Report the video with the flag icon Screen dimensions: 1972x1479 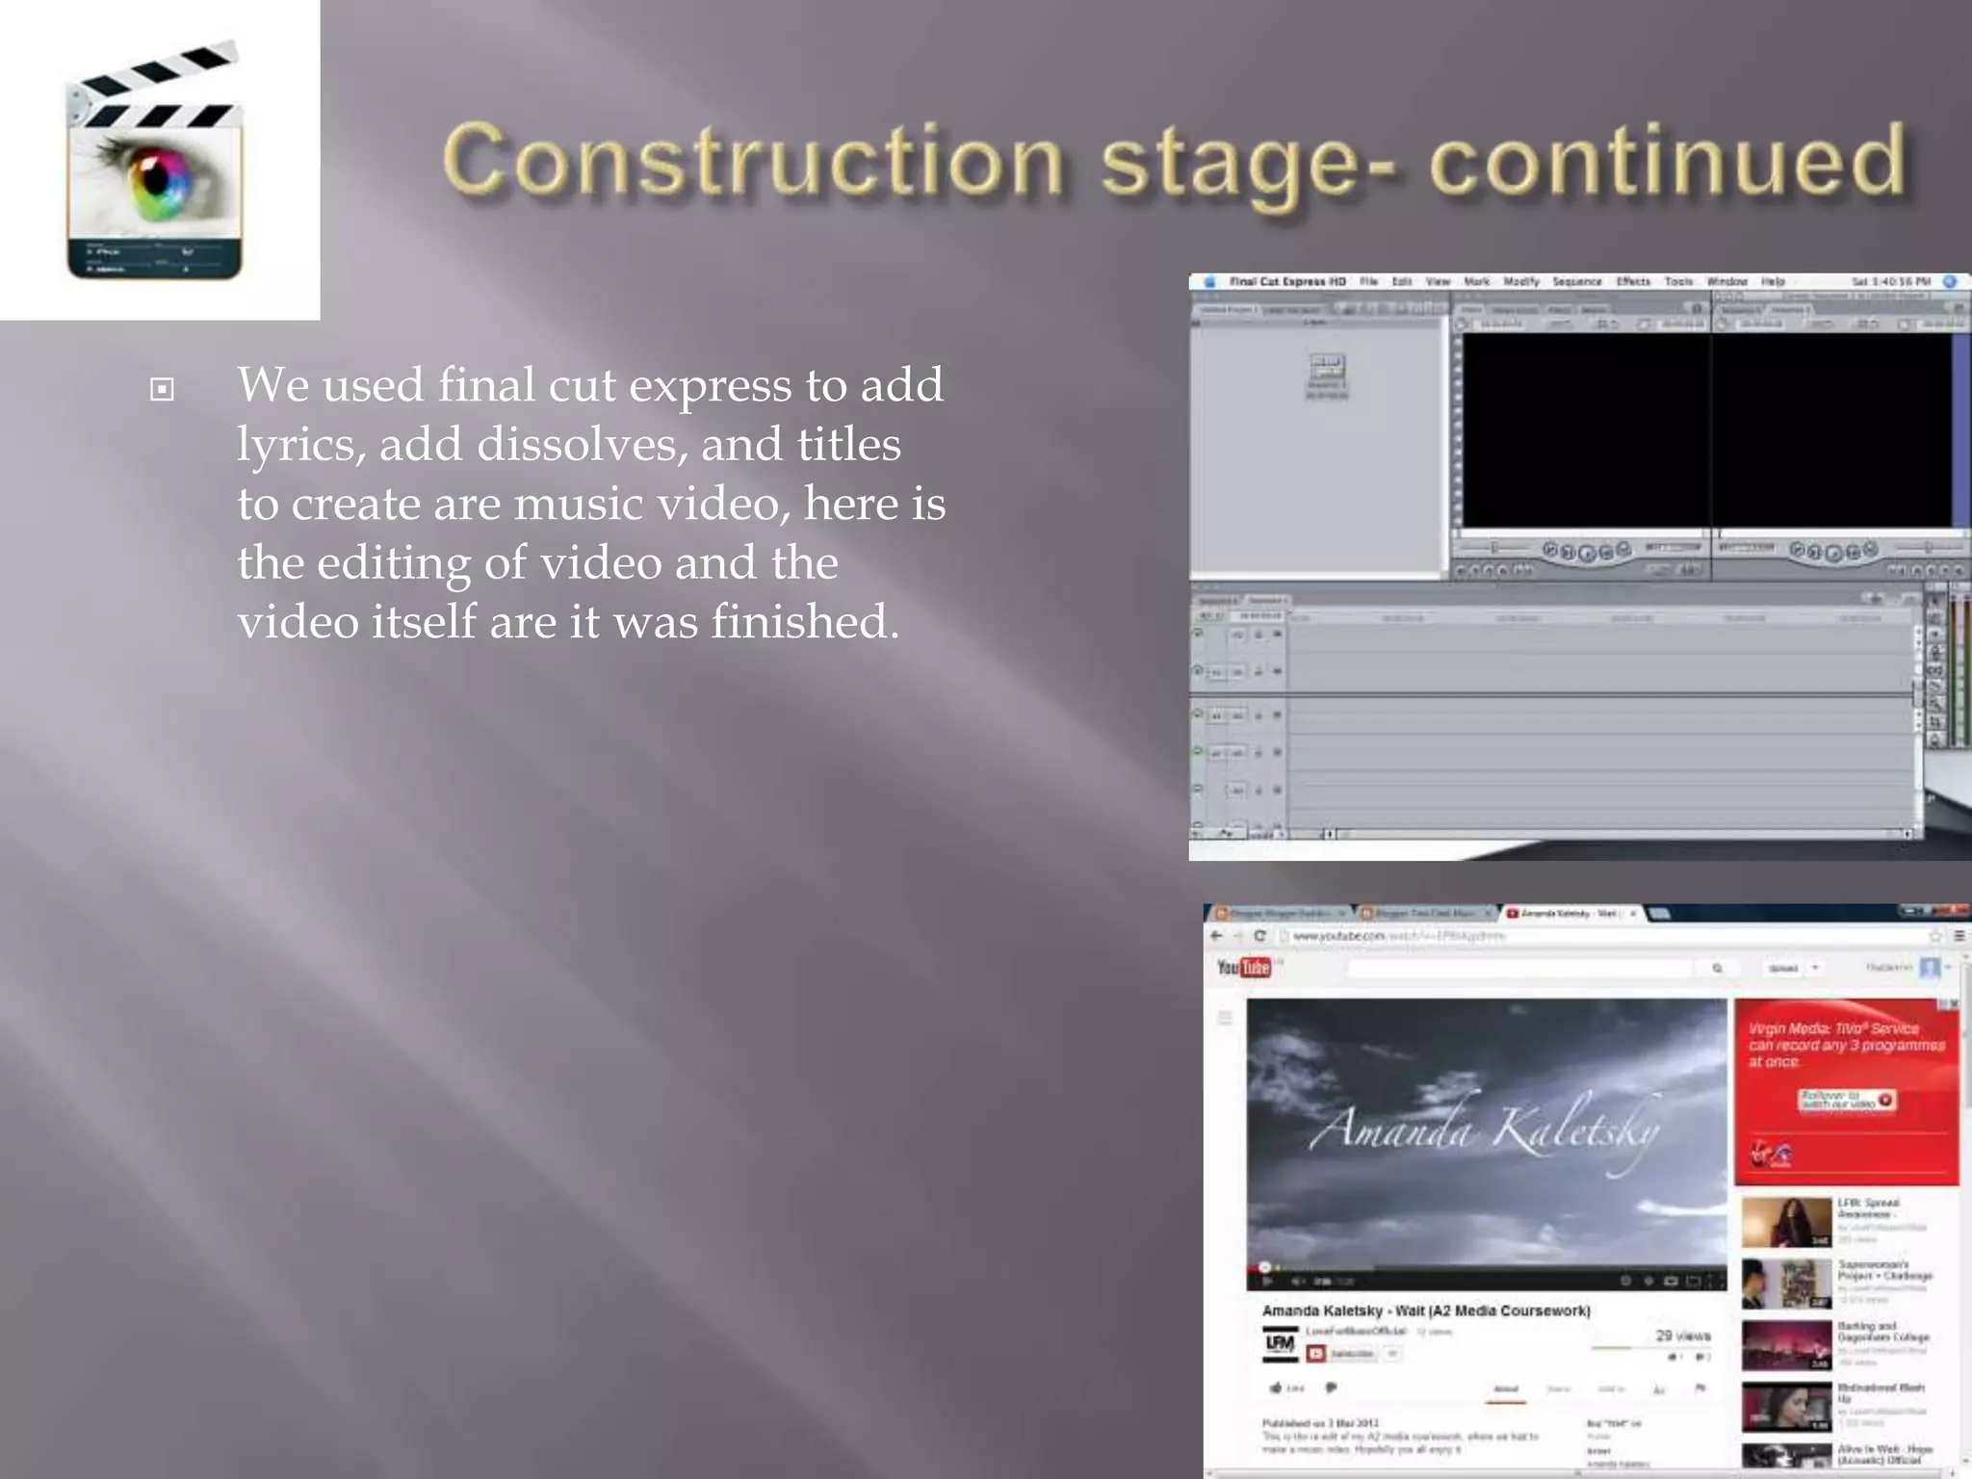click(x=1700, y=1388)
